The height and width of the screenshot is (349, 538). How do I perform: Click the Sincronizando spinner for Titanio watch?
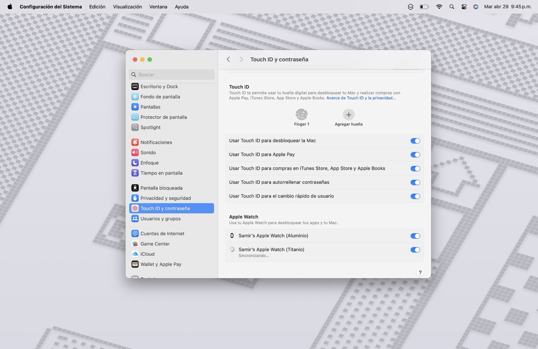(x=232, y=250)
